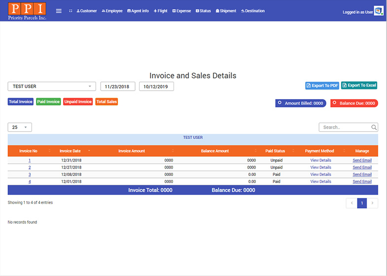
Task: Sort by Invoice No column
Action: [x=29, y=151]
